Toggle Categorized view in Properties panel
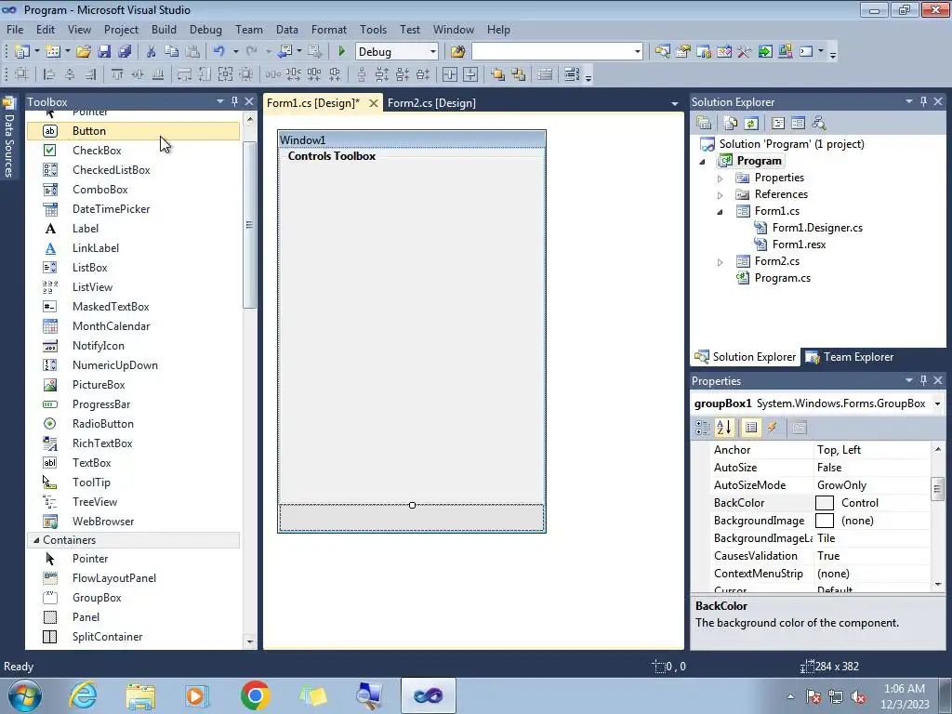 (x=703, y=428)
